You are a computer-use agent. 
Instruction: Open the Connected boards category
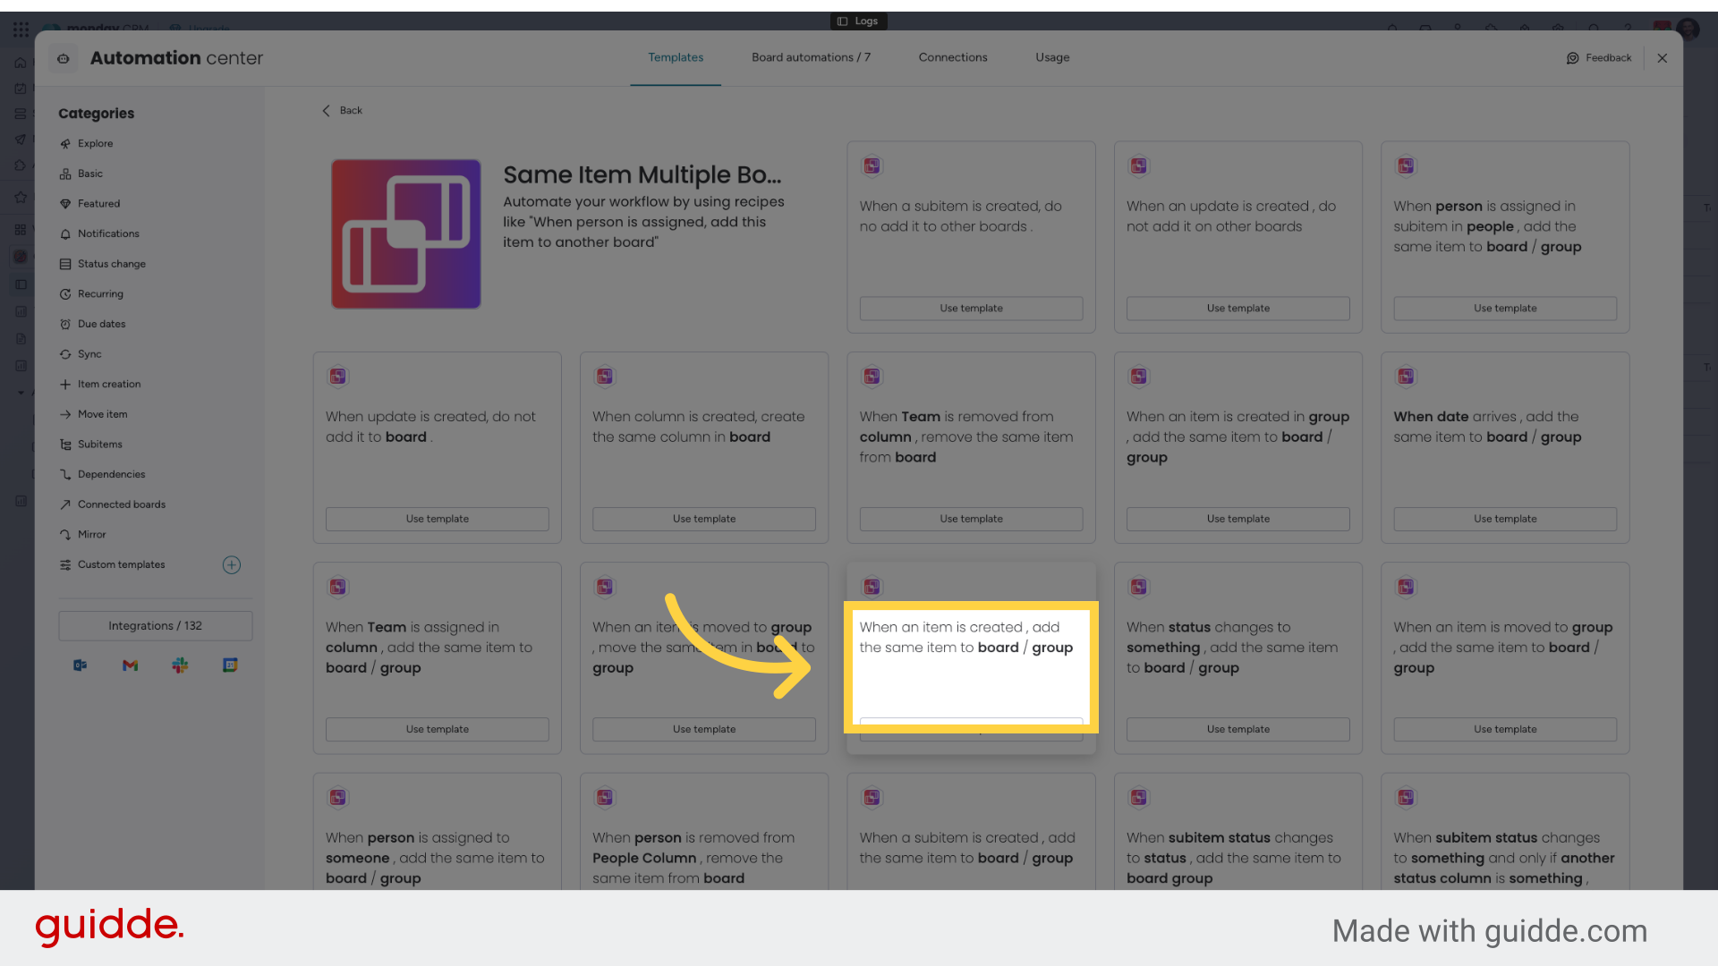coord(121,504)
